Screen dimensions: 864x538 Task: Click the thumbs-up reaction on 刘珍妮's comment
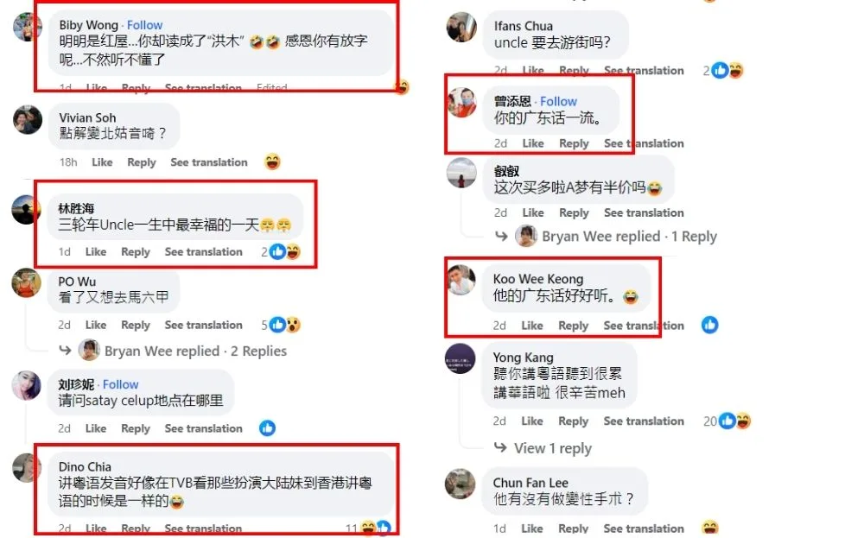tap(267, 427)
